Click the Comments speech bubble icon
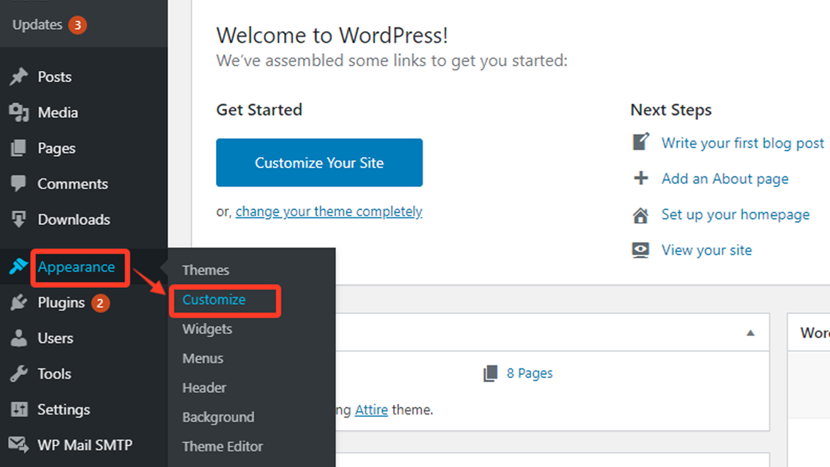This screenshot has width=830, height=467. point(19,184)
